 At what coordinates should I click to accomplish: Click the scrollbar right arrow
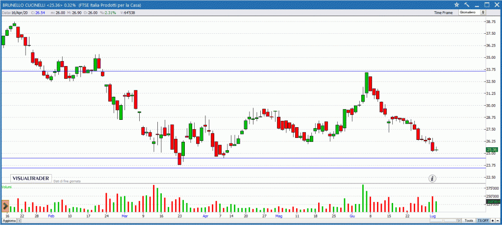click(459, 221)
